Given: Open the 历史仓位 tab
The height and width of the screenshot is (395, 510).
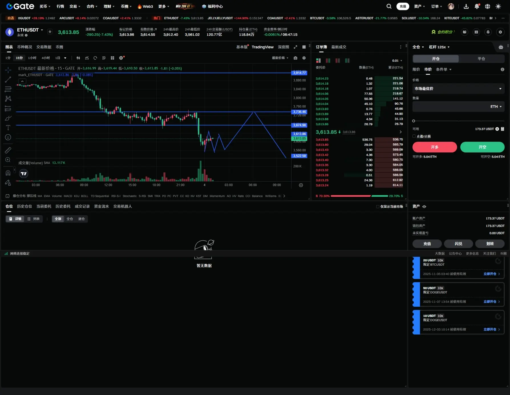Looking at the screenshot, I should click(25, 206).
